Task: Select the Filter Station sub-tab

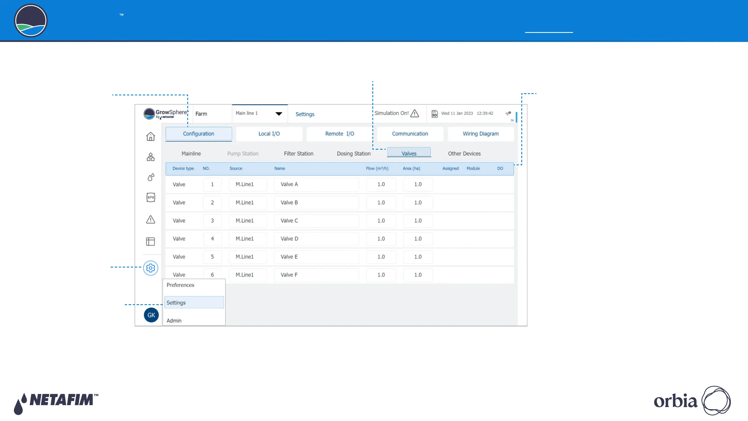Action: coord(298,153)
